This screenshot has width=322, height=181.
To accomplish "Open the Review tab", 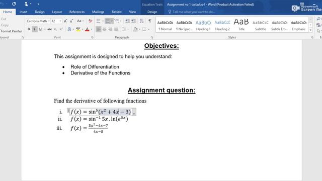I will [x=117, y=12].
